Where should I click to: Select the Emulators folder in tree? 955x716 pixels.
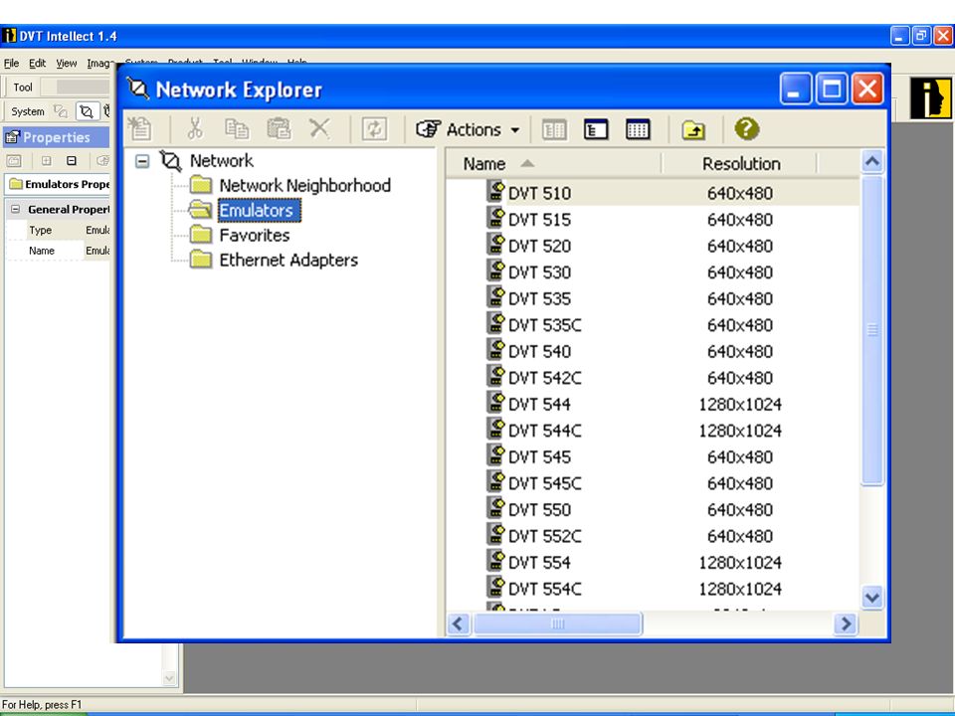click(x=257, y=210)
